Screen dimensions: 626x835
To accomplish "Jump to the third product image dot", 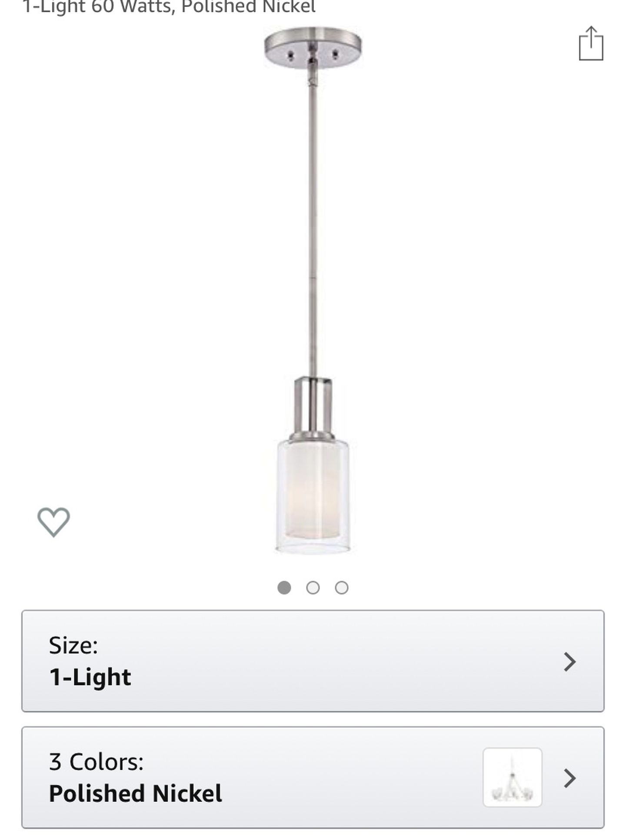I will tap(342, 588).
